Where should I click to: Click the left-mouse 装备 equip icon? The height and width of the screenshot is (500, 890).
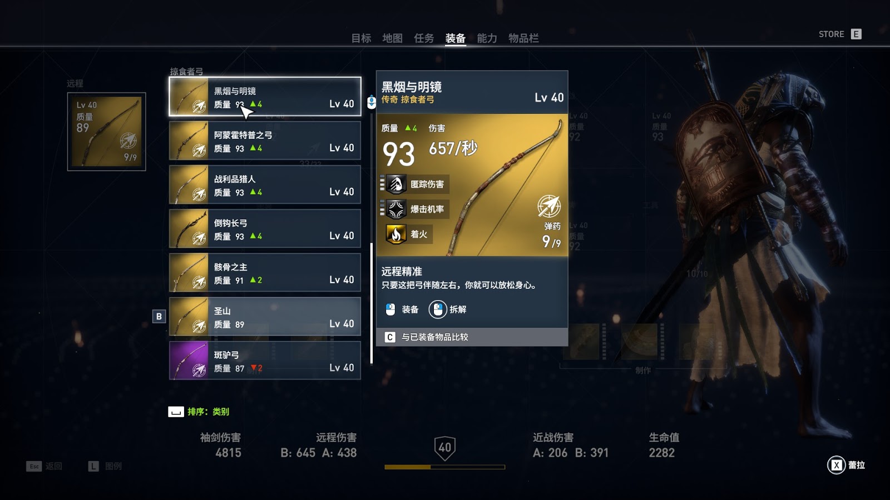390,309
